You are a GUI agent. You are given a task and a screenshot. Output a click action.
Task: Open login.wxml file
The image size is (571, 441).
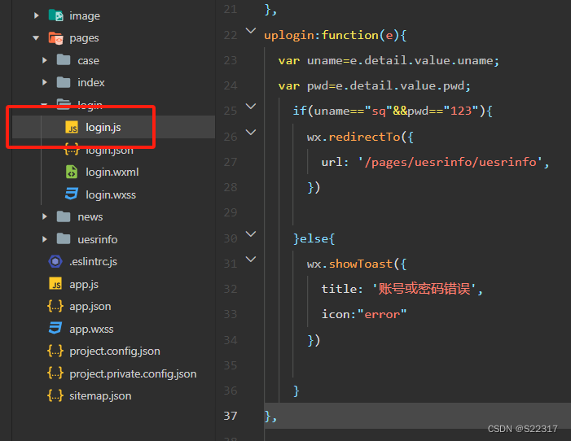[112, 172]
